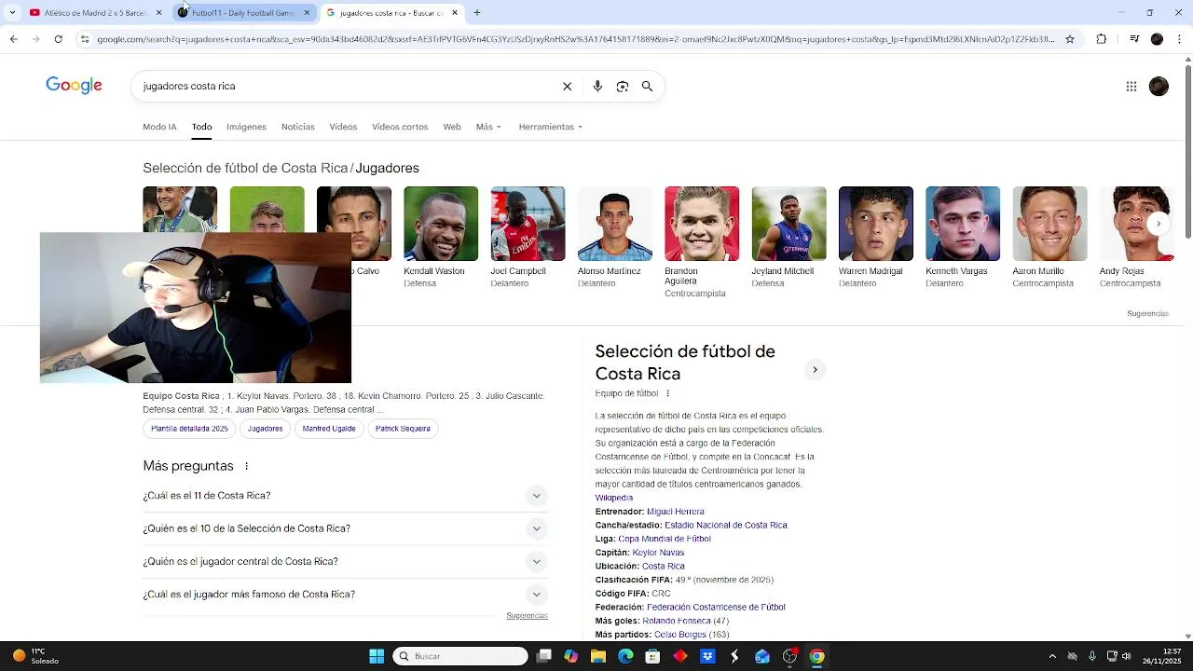Open Microsoft Store from the taskbar
The width and height of the screenshot is (1193, 671).
[x=652, y=656]
